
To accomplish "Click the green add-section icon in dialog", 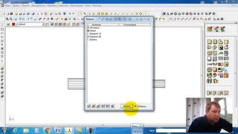I will (89, 106).
